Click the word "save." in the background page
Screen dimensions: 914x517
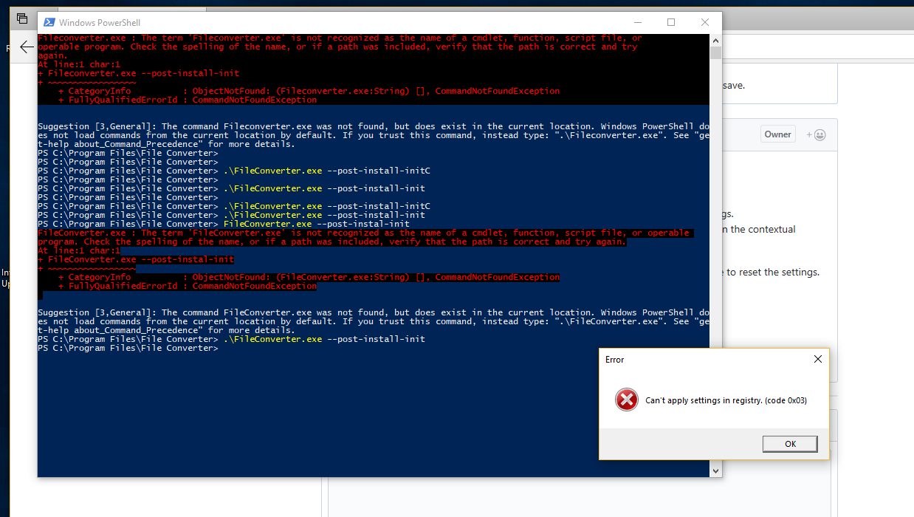734,85
